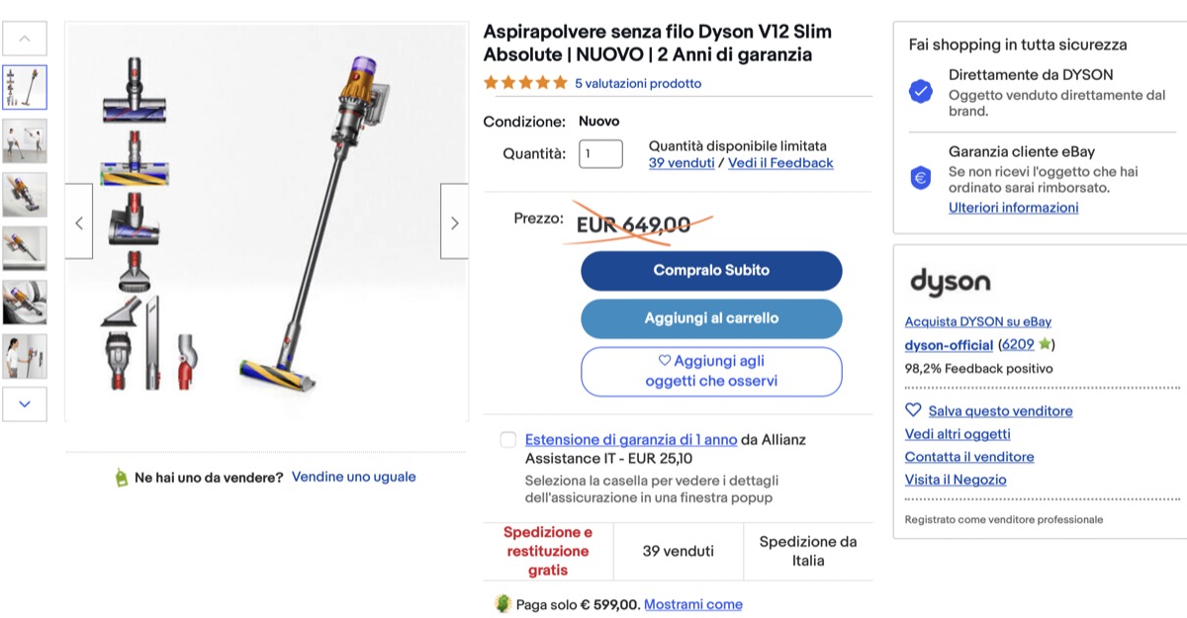Click the five-star product rating stars

click(x=525, y=83)
